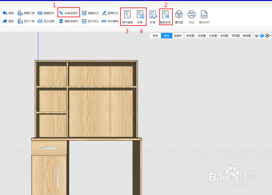Viewport: 272px width, 195px height.
Task: Click the 板件编号 panel numbering tool
Action: [x=110, y=21]
